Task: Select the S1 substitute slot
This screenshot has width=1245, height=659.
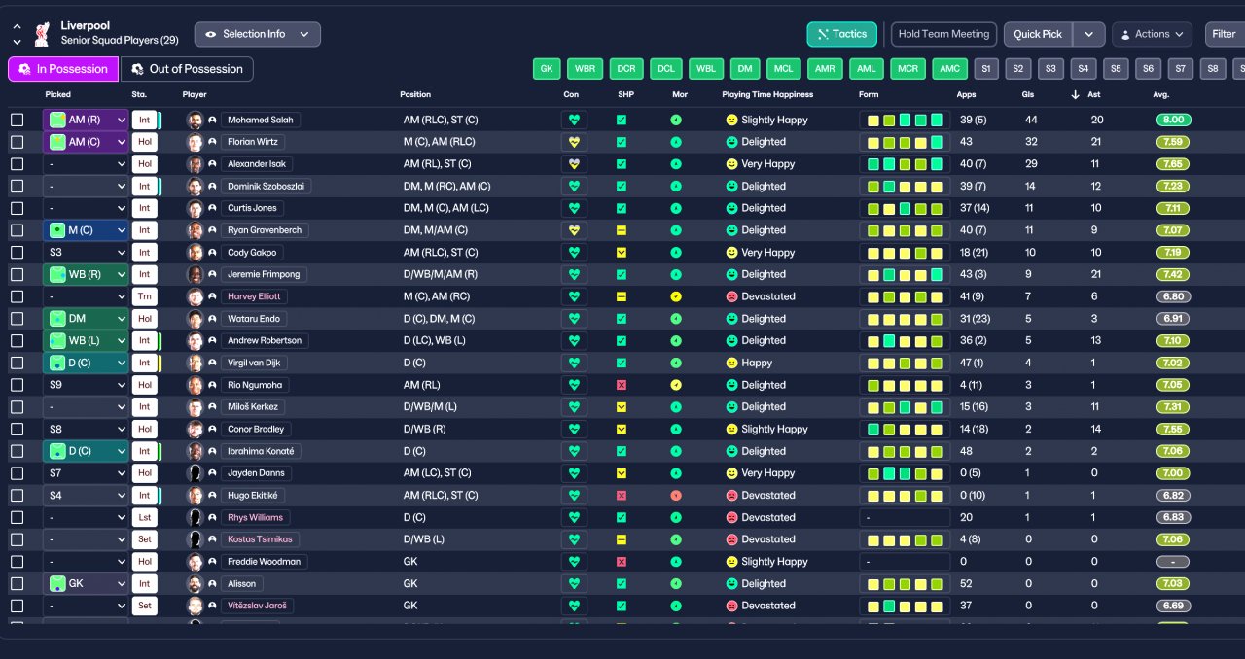Action: point(986,69)
